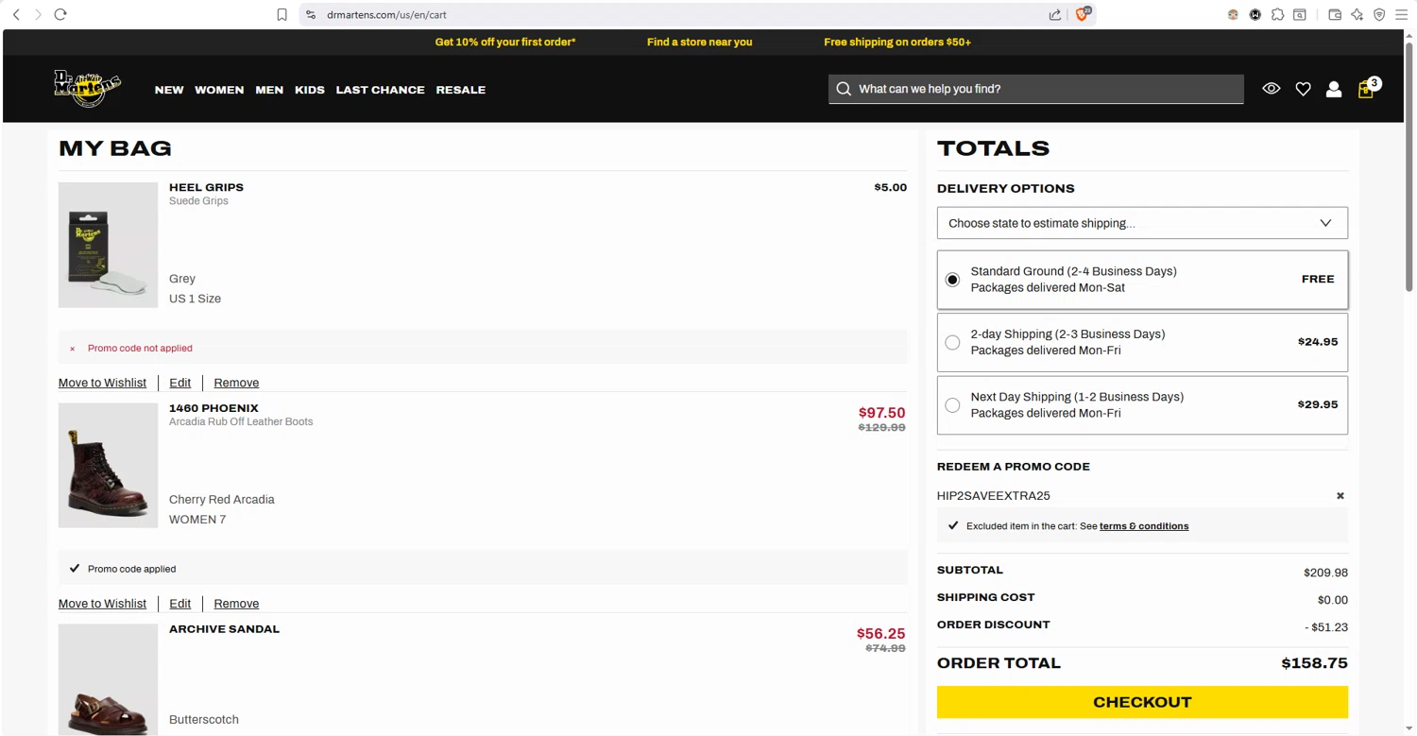Open the HEEL GRIPS product title
Viewport: 1417px width, 736px height.
pyautogui.click(x=206, y=187)
